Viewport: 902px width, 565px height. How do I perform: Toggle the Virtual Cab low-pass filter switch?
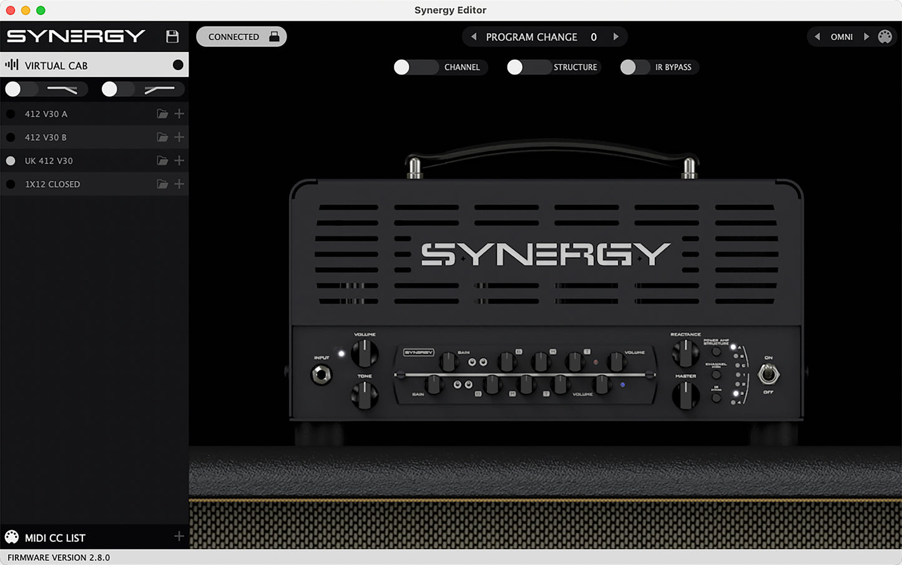click(x=21, y=89)
